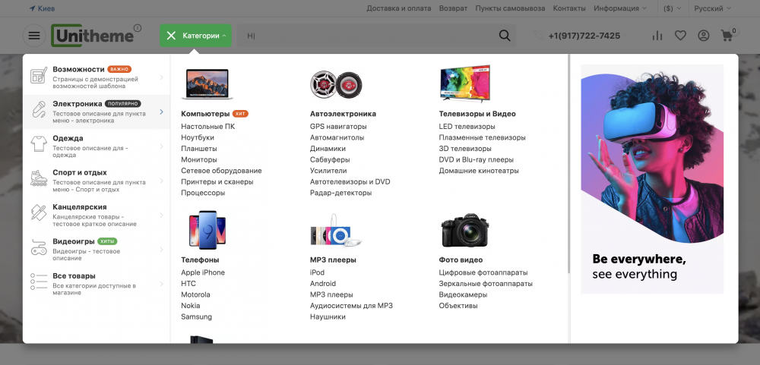Open the Информация dropdown
Image resolution: width=760 pixels, height=365 pixels.
(x=620, y=8)
